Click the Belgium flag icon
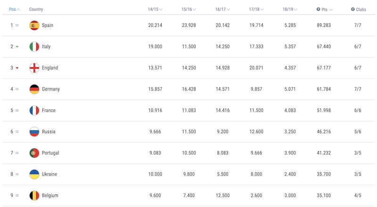 [x=34, y=195]
